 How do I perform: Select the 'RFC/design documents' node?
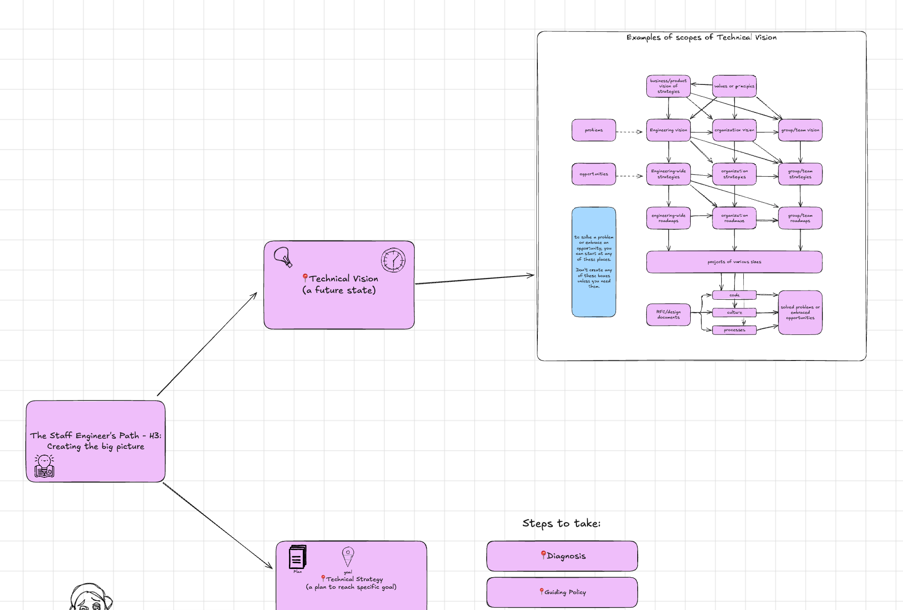pos(668,315)
